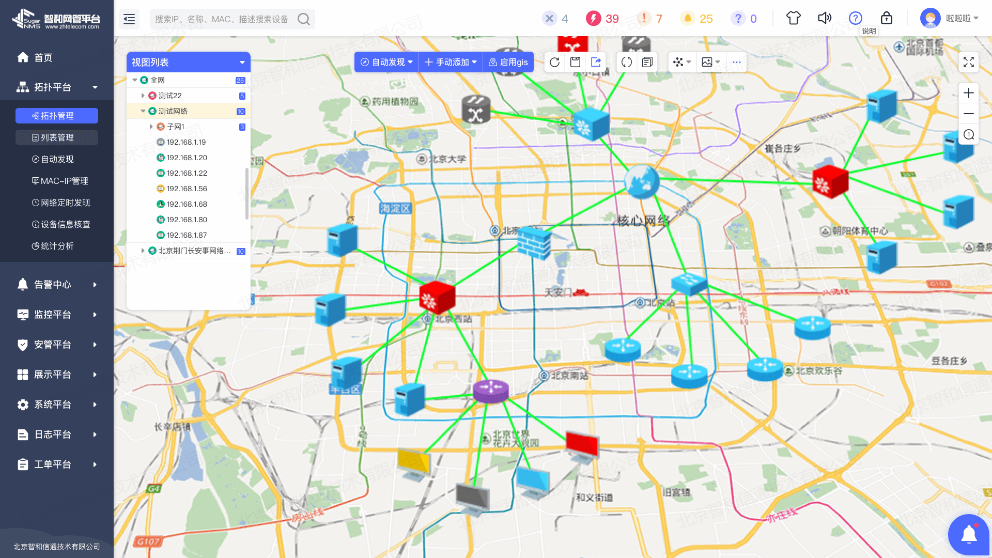Expand the 监控平台 sidebar menu
The height and width of the screenshot is (558, 992).
pos(57,314)
